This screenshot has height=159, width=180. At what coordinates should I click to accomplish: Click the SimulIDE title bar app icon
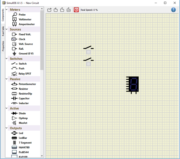coord(4,3)
